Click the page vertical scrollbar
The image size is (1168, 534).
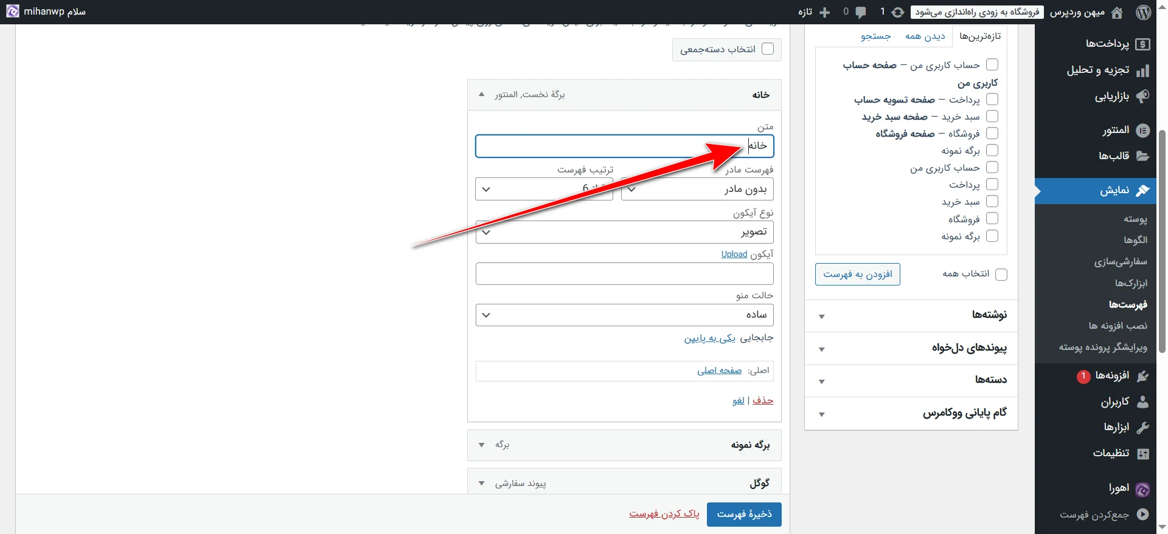point(1162,241)
